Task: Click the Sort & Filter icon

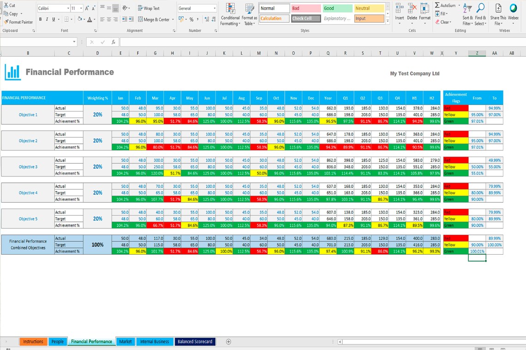Action: tap(467, 12)
